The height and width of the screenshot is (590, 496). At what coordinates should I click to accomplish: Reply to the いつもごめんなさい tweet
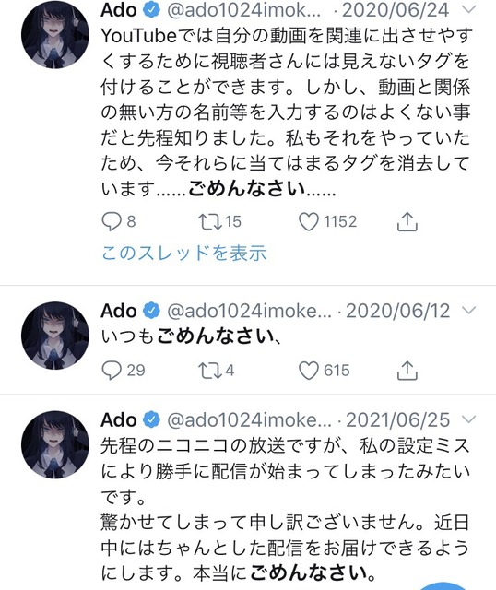(112, 371)
